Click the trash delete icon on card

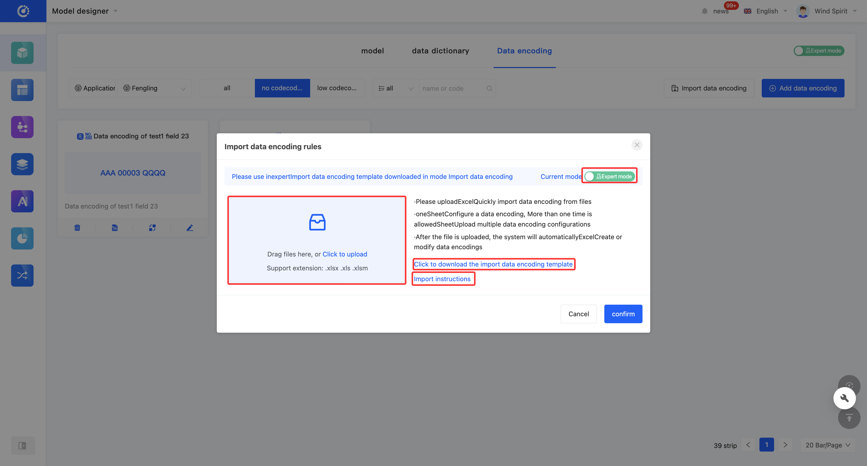coord(77,228)
